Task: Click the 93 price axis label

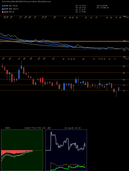Action: click(124, 66)
